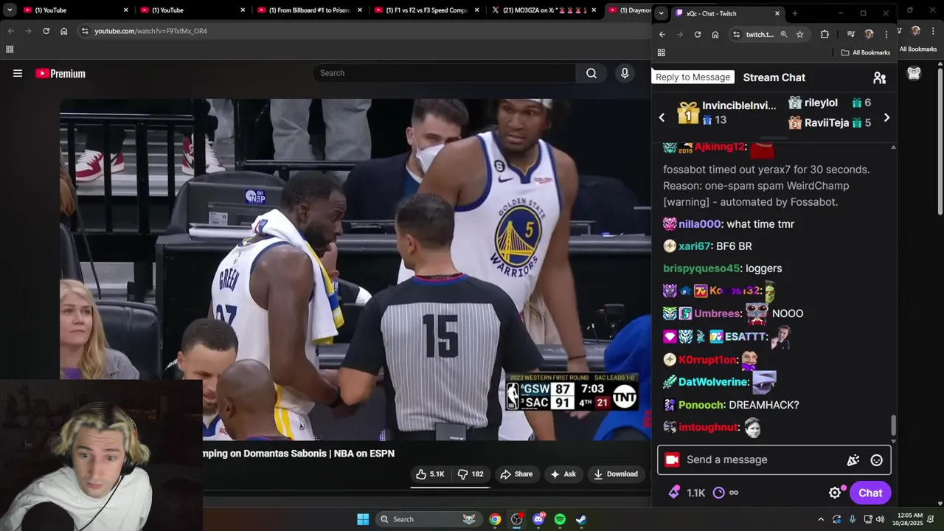Image resolution: width=944 pixels, height=531 pixels.
Task: Bookmark the Twitch chat page star
Action: tap(799, 35)
